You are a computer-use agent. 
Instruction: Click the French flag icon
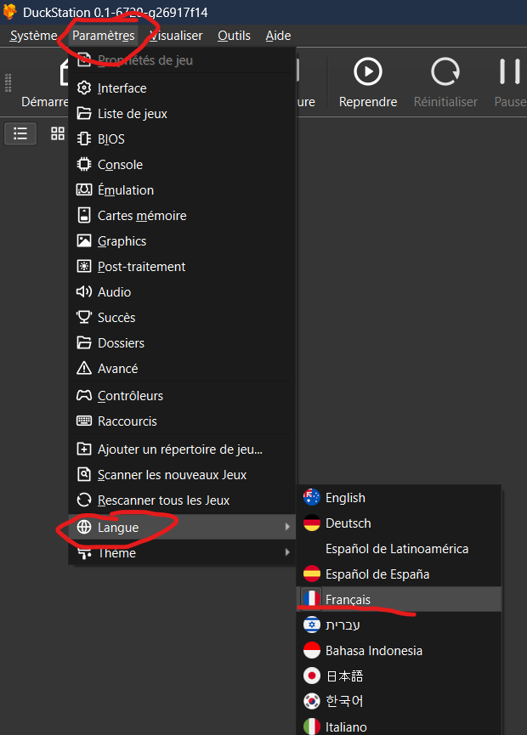pyautogui.click(x=312, y=598)
